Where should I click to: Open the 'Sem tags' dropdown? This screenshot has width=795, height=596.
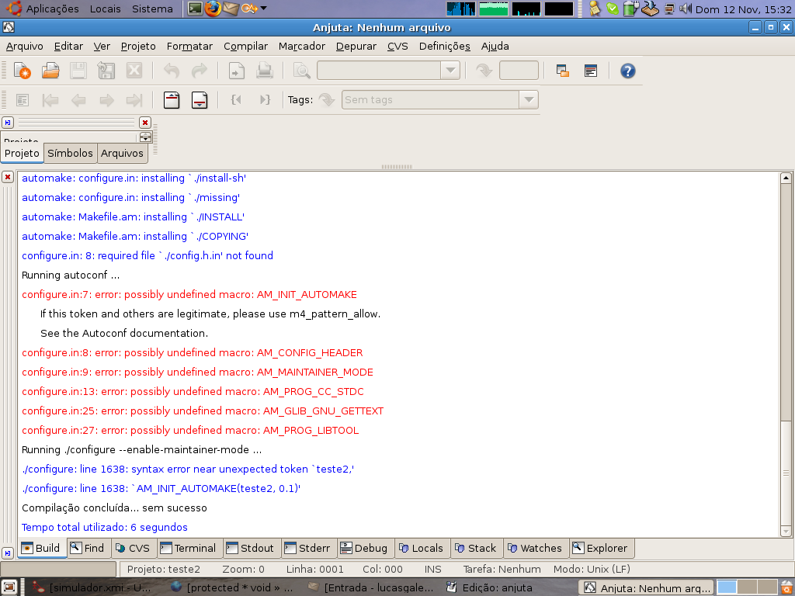[x=529, y=100]
